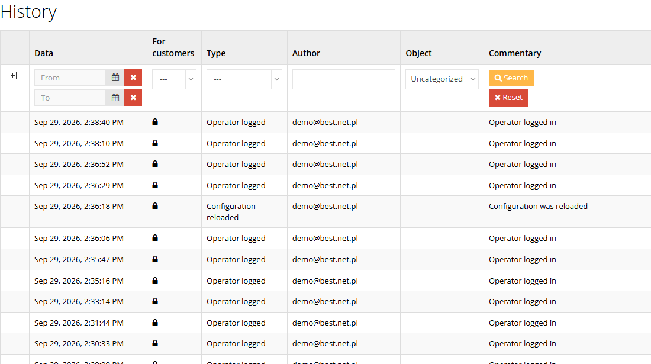Viewport: 651px width, 364px height.
Task: Open the Object dropdown showing Uncategorized
Action: [x=441, y=79]
